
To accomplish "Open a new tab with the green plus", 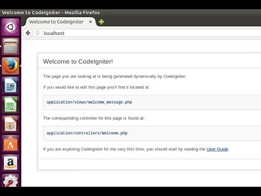I will point(101,22).
